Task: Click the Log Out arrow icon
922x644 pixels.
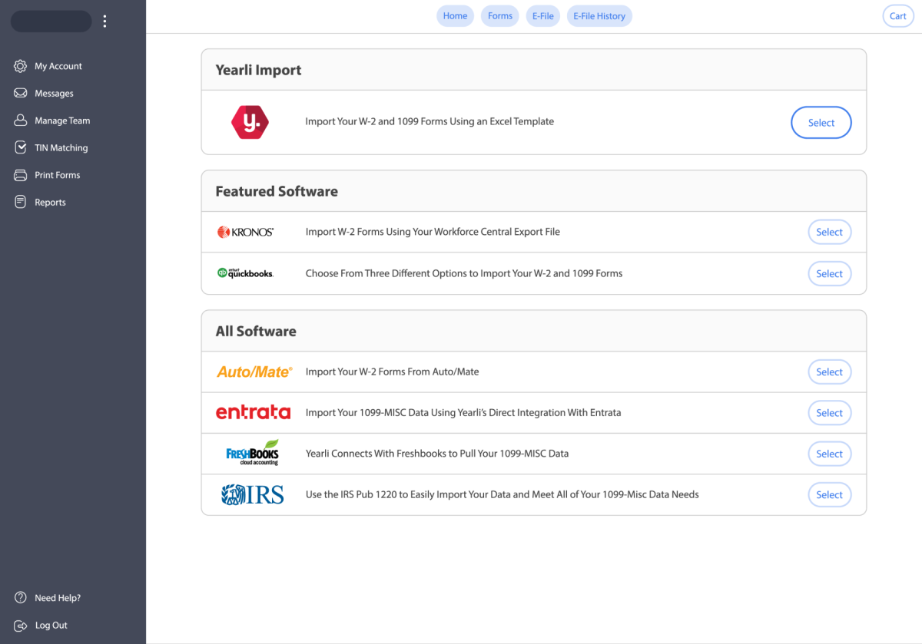Action: coord(21,626)
